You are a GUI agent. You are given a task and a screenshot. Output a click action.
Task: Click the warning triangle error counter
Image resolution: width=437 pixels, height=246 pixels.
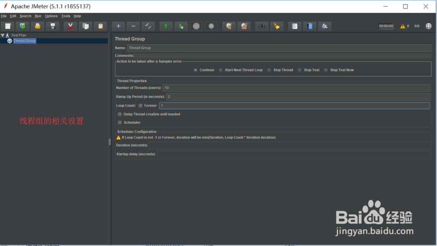403,26
